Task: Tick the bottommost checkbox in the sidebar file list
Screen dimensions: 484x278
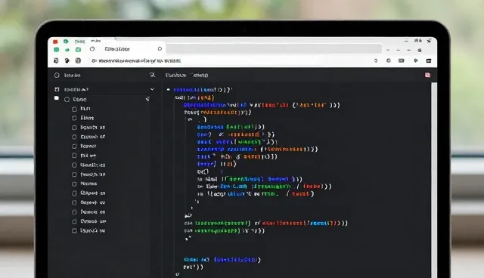Action: click(x=74, y=230)
